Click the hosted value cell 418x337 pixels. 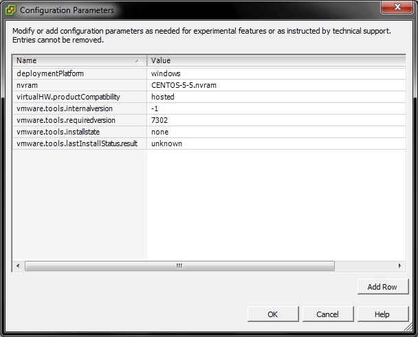276,97
